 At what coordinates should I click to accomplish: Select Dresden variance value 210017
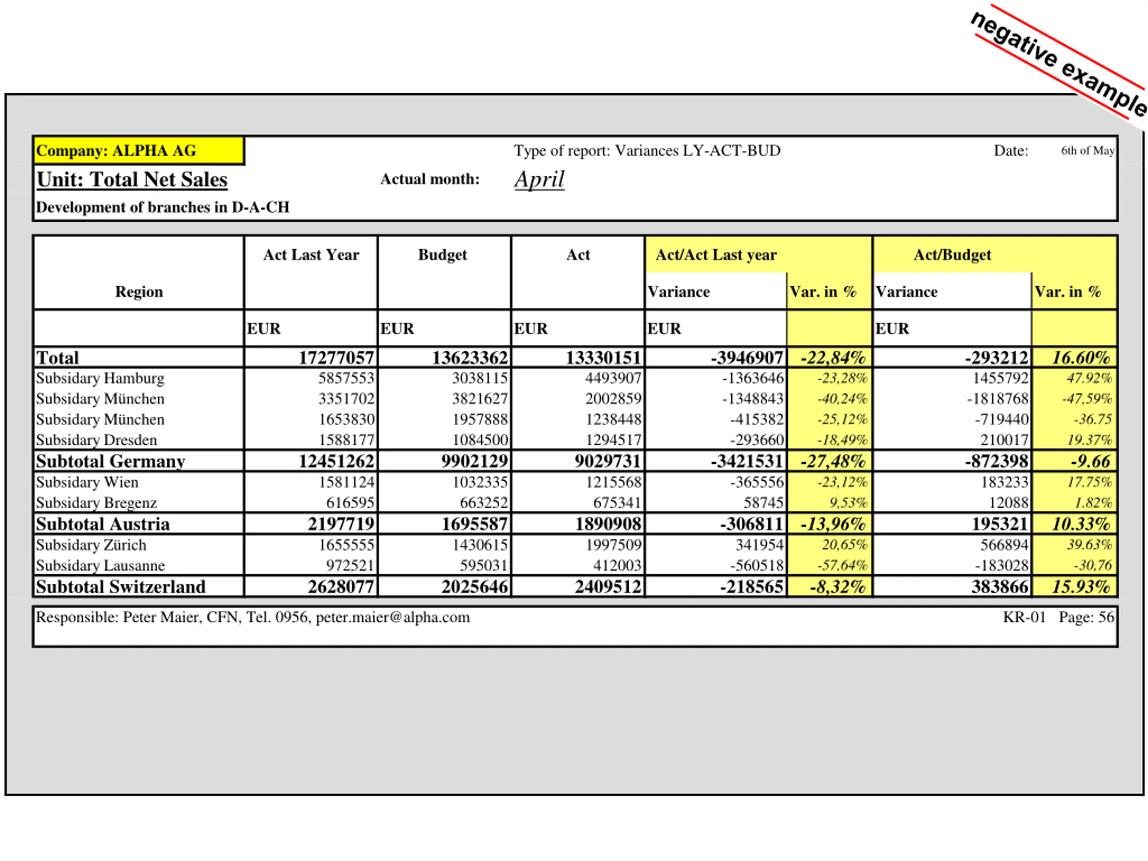click(x=1004, y=440)
